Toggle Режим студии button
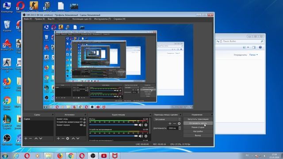The height and width of the screenshot is (159, 283). [x=198, y=127]
